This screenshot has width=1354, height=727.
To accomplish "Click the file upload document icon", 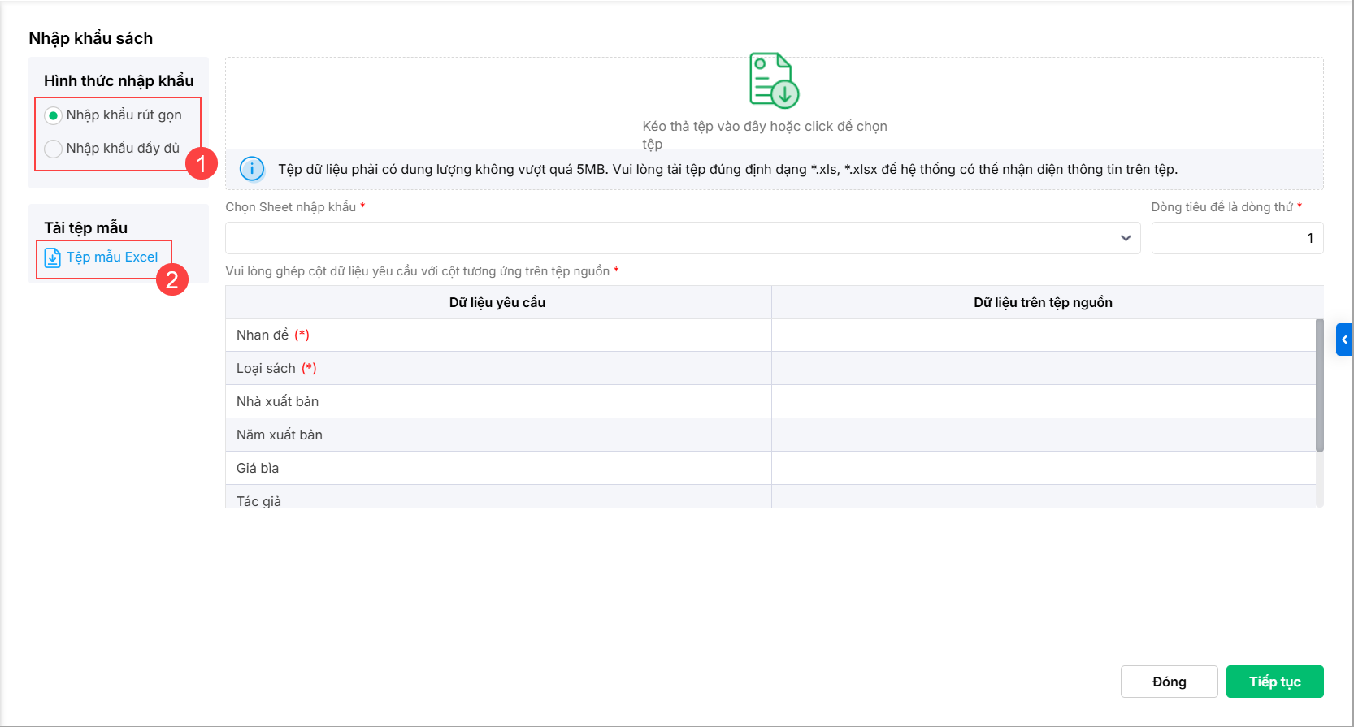I will pos(773,80).
